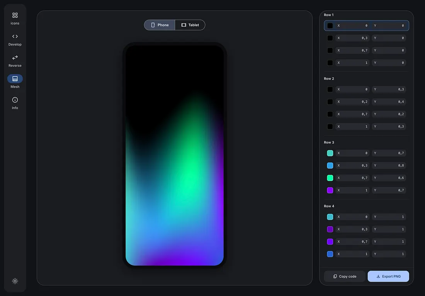
Task: Open Row 3 purple color swatch
Action: click(x=330, y=190)
